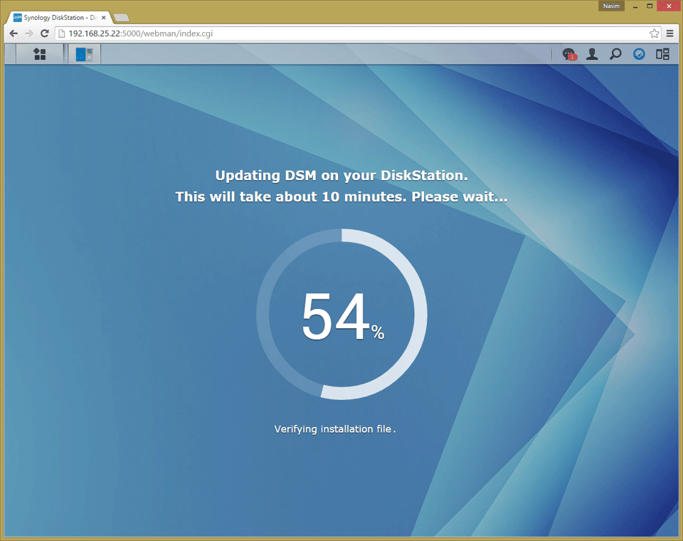683x541 pixels.
Task: Open the DSM Main Menu icon
Action: coord(40,54)
